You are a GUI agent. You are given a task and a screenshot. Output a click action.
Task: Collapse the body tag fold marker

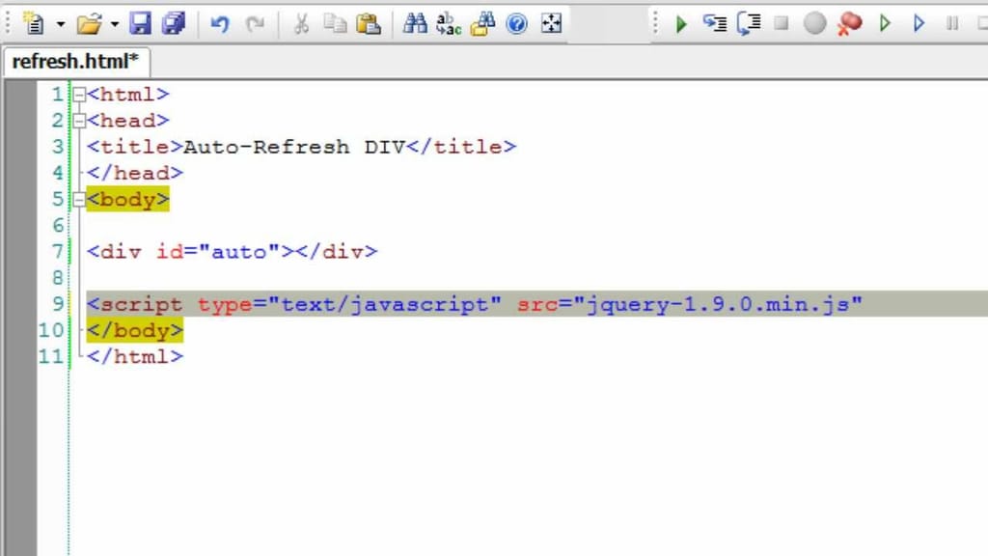[79, 200]
